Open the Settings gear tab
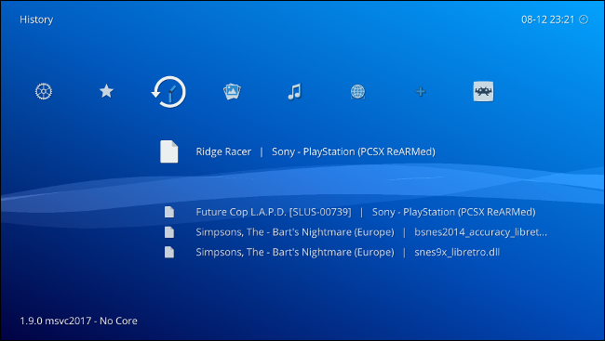 coord(44,92)
